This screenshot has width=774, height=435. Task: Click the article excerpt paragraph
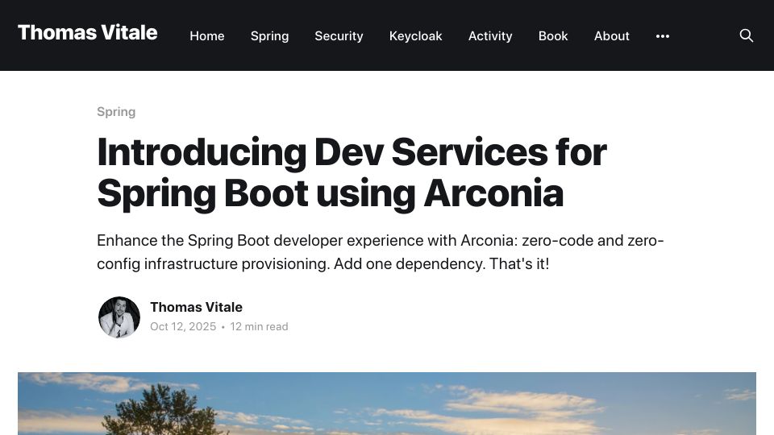tap(380, 252)
